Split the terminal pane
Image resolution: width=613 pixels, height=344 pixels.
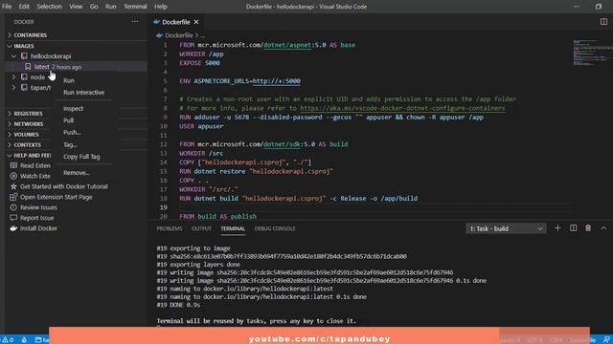pos(573,228)
